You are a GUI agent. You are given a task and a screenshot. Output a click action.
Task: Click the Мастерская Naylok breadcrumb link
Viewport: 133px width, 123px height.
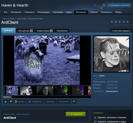click(36, 19)
